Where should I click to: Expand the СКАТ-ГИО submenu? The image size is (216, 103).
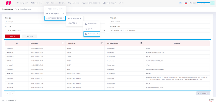[x=75, y=23]
